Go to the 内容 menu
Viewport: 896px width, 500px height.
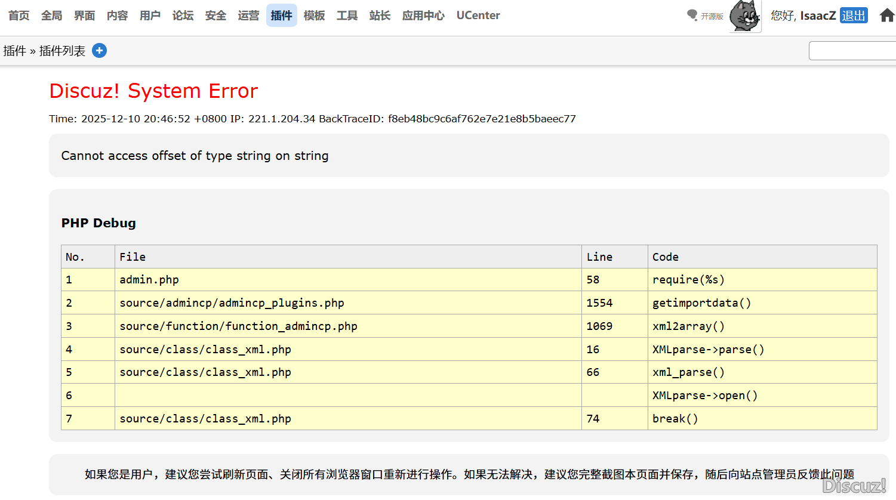pyautogui.click(x=118, y=16)
